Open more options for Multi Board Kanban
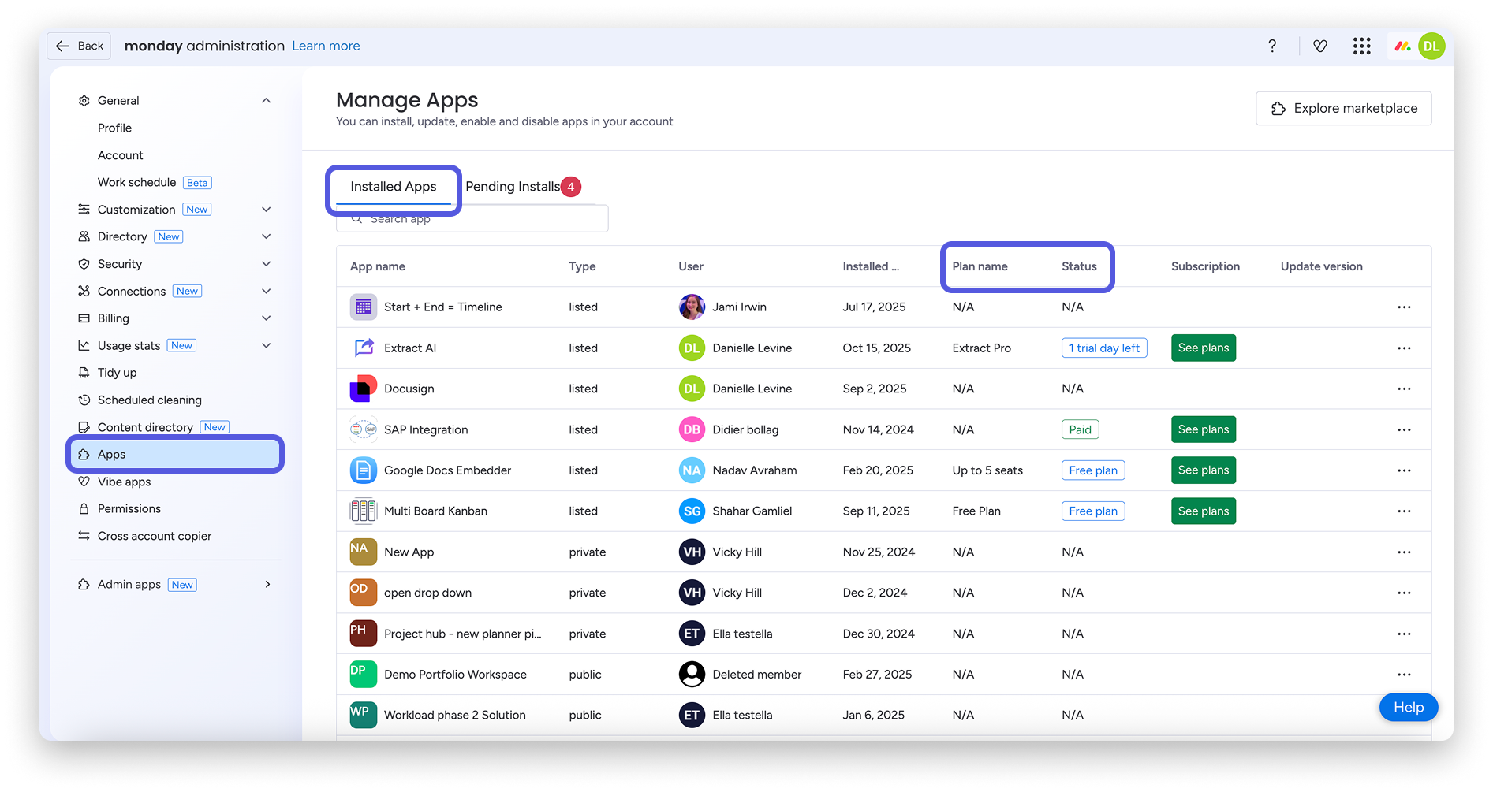Image resolution: width=1493 pixels, height=792 pixels. pyautogui.click(x=1404, y=511)
